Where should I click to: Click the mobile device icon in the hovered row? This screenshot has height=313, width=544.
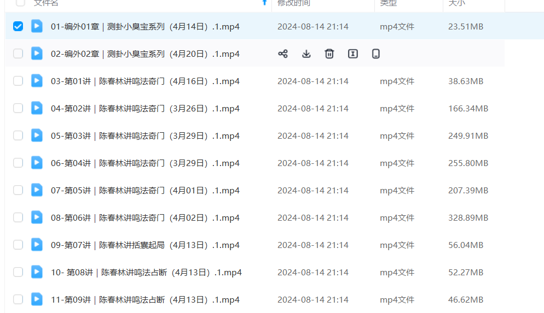[x=376, y=54]
